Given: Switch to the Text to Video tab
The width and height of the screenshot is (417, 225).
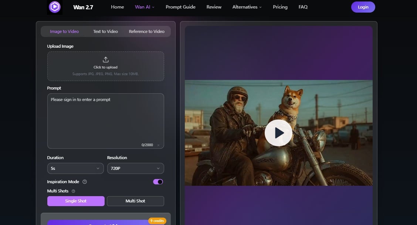Looking at the screenshot, I should click(x=105, y=31).
